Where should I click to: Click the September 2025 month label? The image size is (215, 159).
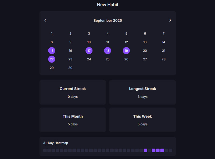(107, 21)
